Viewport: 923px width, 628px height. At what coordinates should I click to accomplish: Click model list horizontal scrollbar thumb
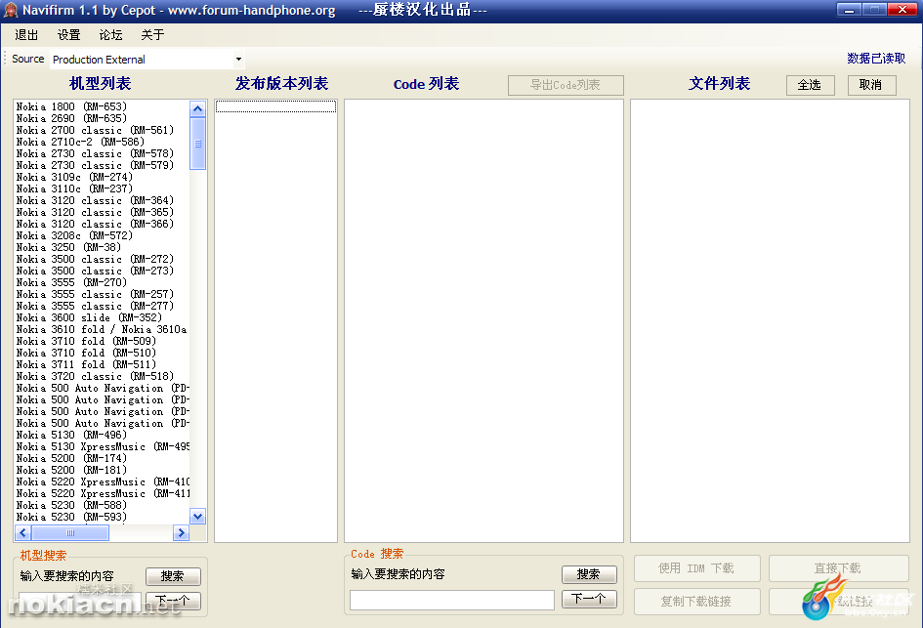(70, 533)
